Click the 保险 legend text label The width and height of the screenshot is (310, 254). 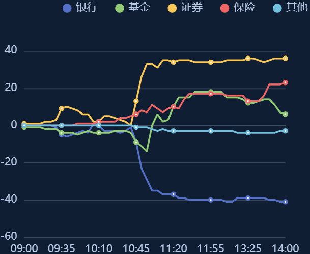pos(244,8)
